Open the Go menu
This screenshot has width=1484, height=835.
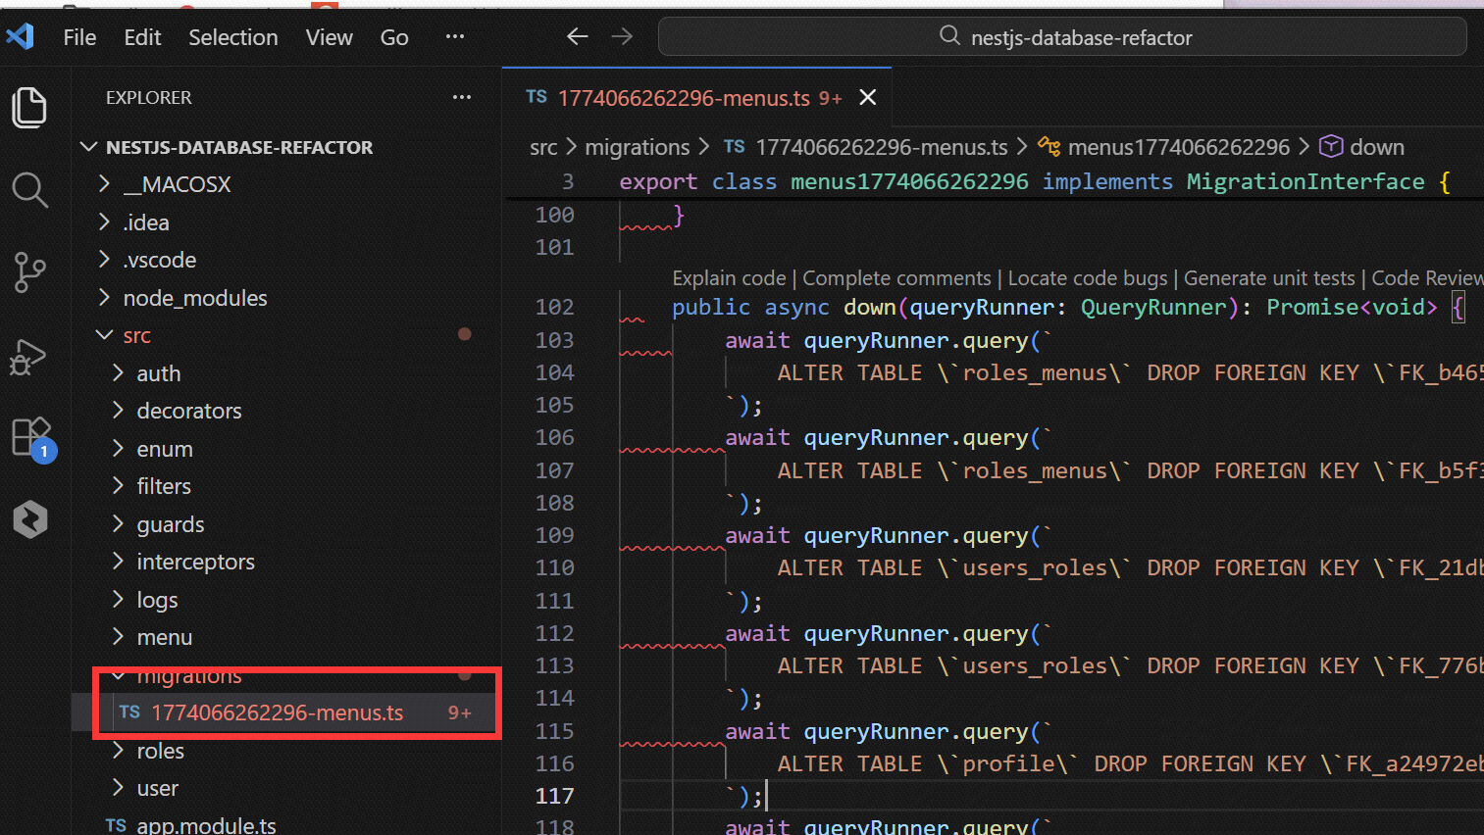tap(394, 37)
